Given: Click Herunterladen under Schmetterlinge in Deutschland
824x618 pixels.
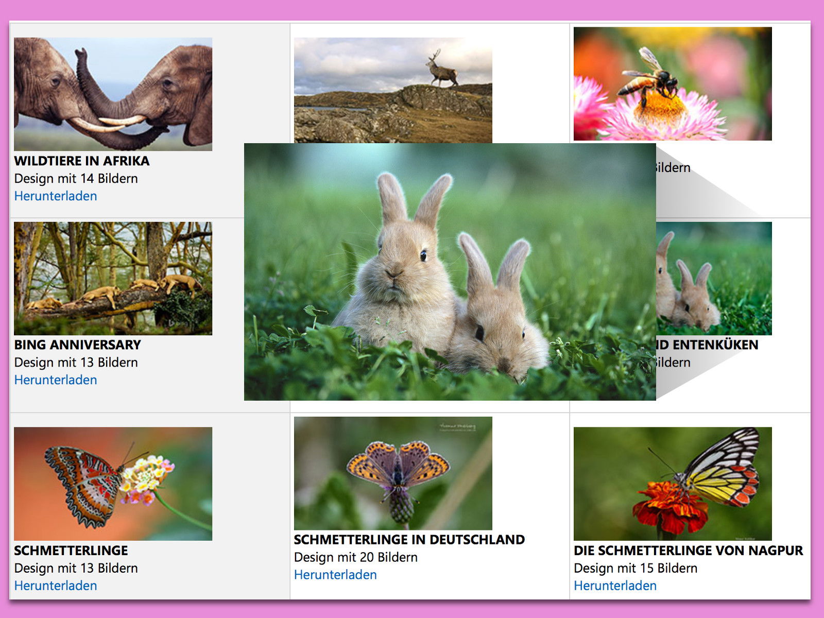Looking at the screenshot, I should tap(335, 575).
